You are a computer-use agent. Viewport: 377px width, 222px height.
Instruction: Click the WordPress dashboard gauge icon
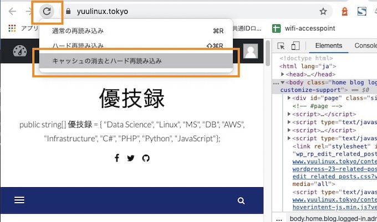point(20,50)
